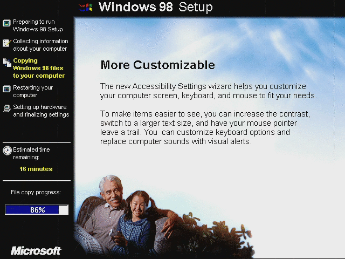345x259 pixels.
Task: Click the '16 minutes' value
Action: (x=36, y=169)
